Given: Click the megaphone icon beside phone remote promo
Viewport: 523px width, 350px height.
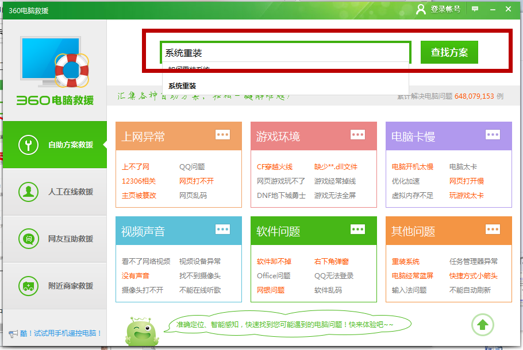Looking at the screenshot, I should pos(13,333).
